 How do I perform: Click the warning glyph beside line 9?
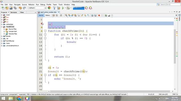point(42,27)
